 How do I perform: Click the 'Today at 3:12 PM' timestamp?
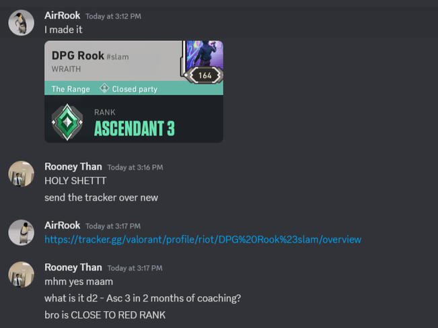(x=113, y=16)
